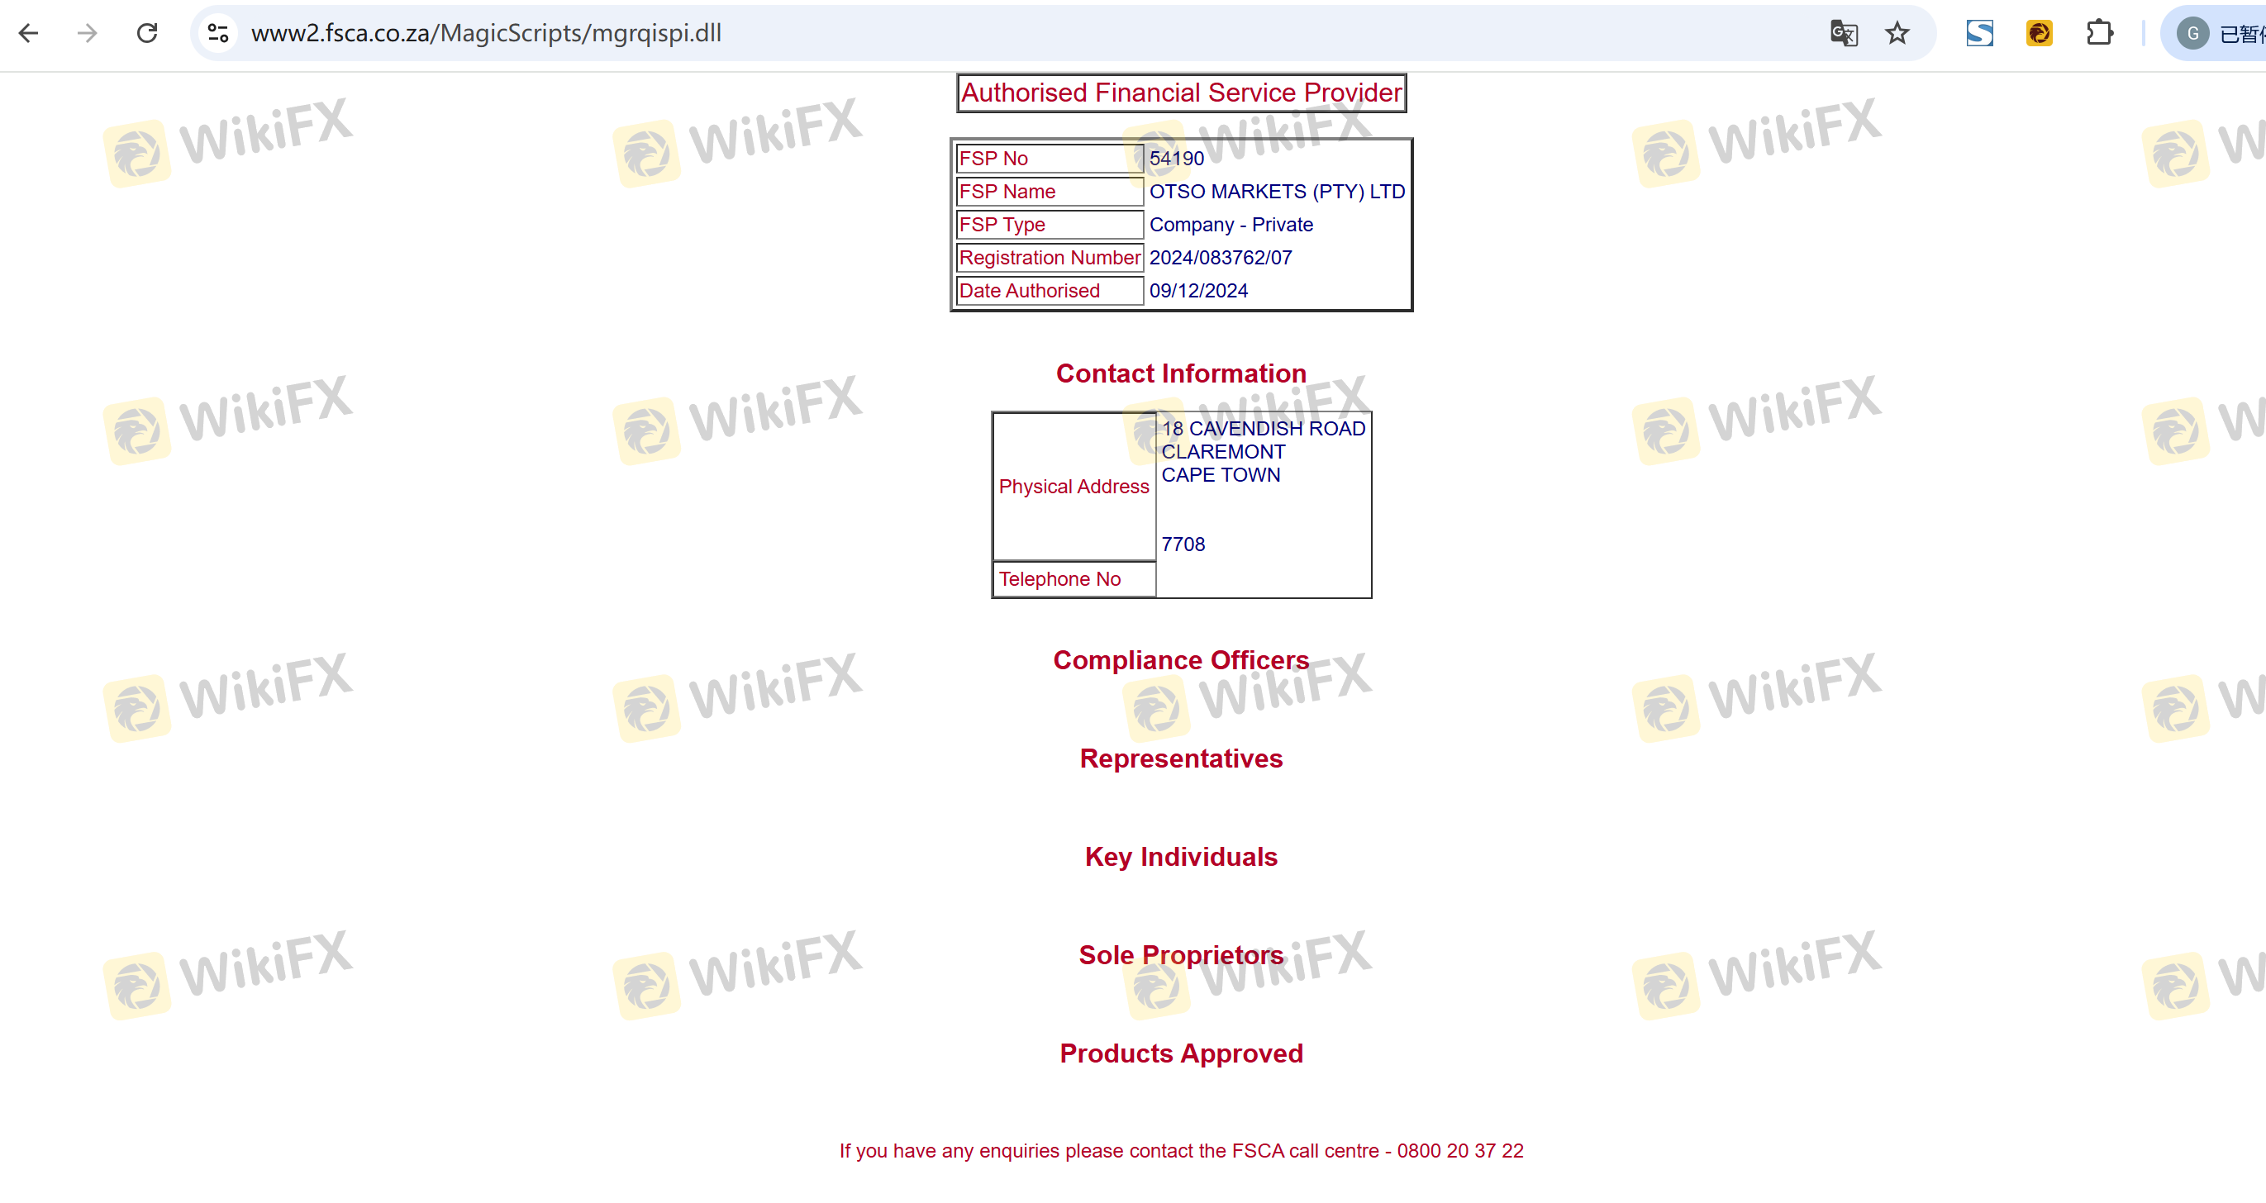
Task: Click the Products Approved heading
Action: (1180, 1053)
